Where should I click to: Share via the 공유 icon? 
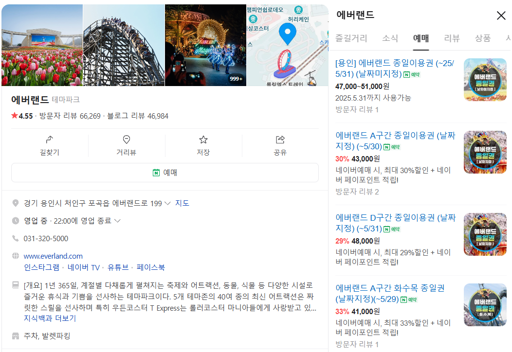(280, 140)
